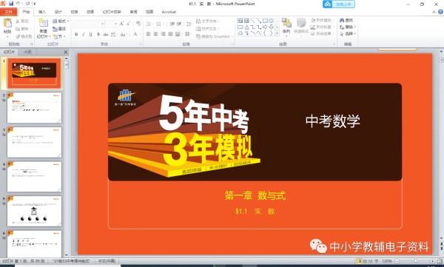The width and height of the screenshot is (444, 267).
Task: Click the Save icon in quick access toolbar
Action: [11, 4]
